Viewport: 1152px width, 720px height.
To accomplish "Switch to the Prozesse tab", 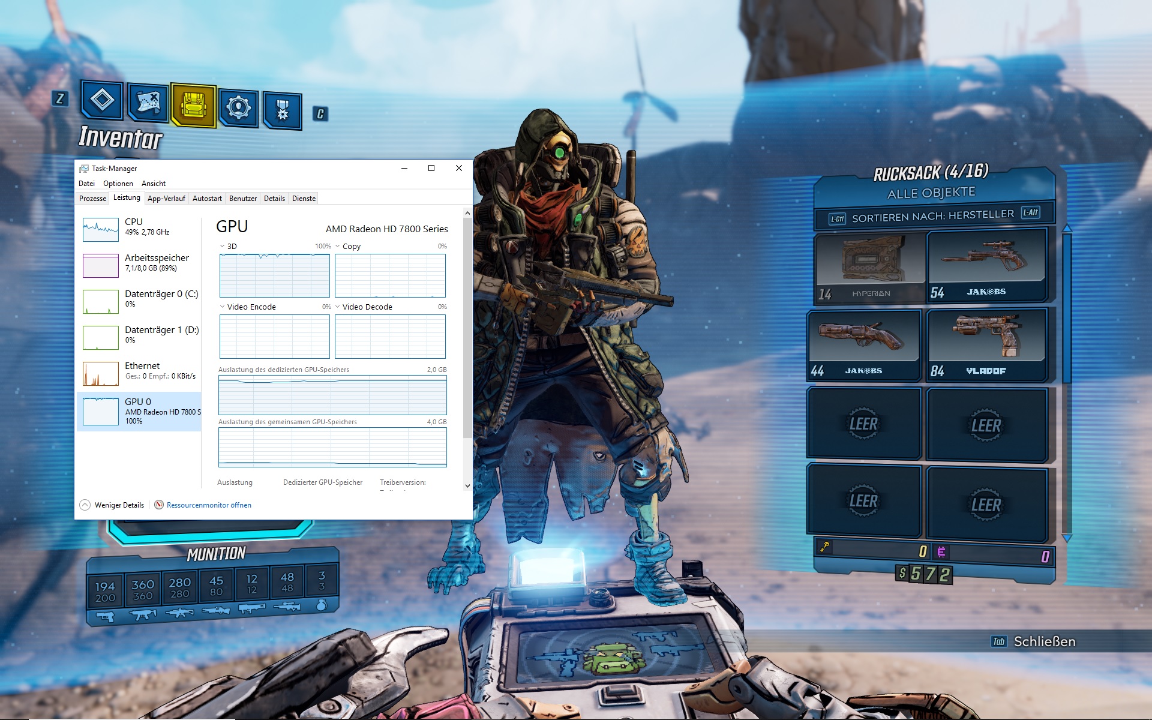I will [92, 199].
